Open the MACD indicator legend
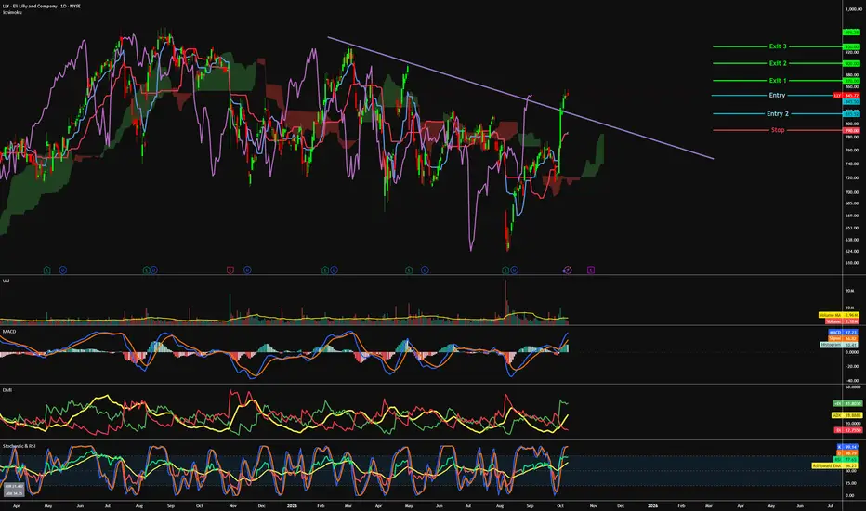The image size is (866, 511). point(8,330)
